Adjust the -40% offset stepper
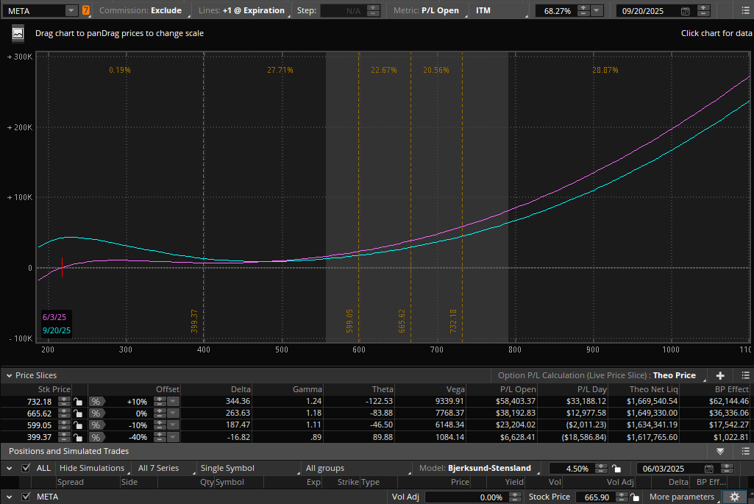 pos(159,437)
